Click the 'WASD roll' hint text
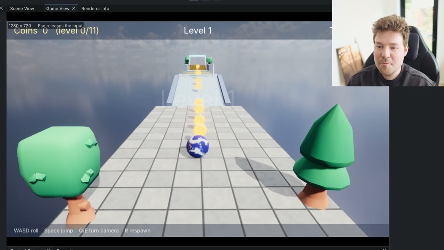 (26, 231)
